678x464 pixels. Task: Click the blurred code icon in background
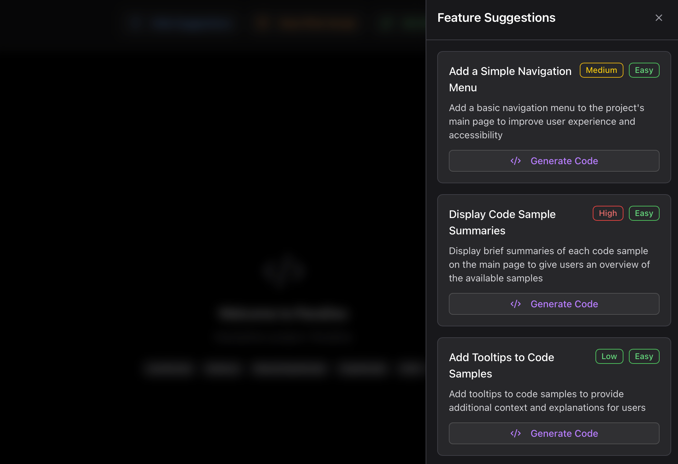[x=284, y=271]
